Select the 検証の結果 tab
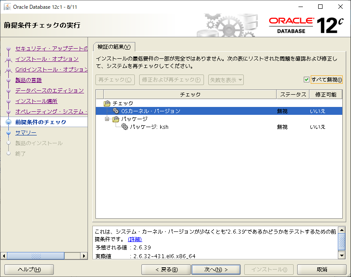The width and height of the screenshot is (351, 277). (x=114, y=47)
